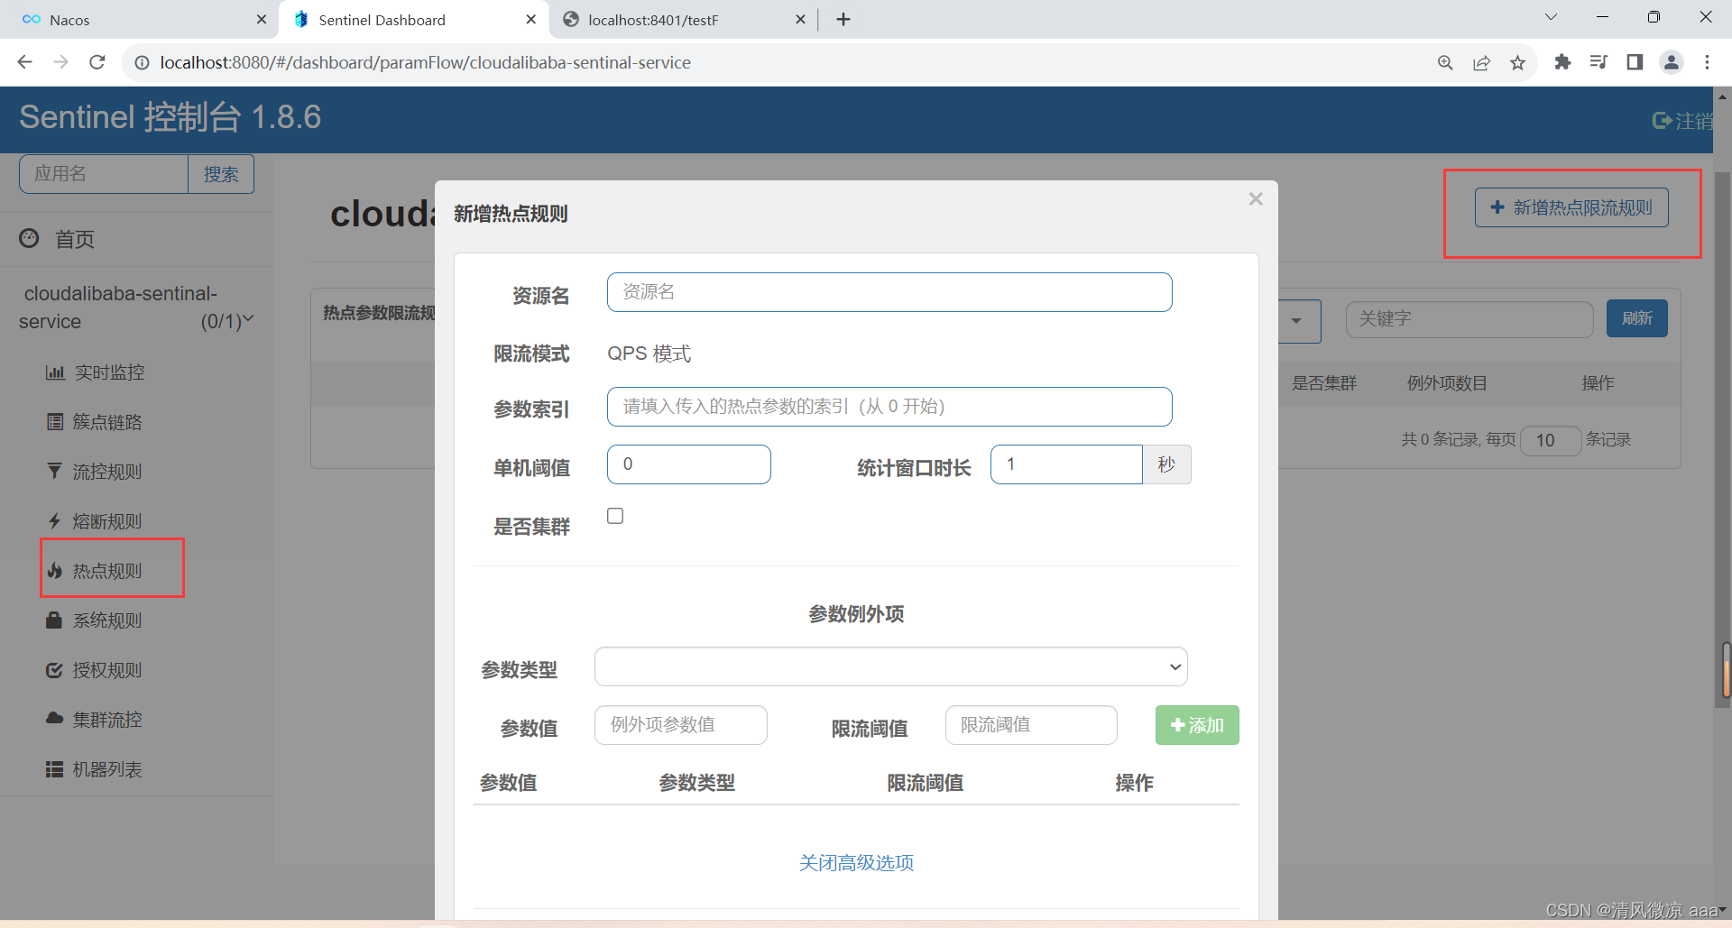Reload the current page
The width and height of the screenshot is (1732, 928).
[x=97, y=62]
